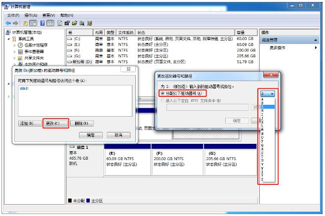Click the D: drive icon in the list box

click(22, 88)
